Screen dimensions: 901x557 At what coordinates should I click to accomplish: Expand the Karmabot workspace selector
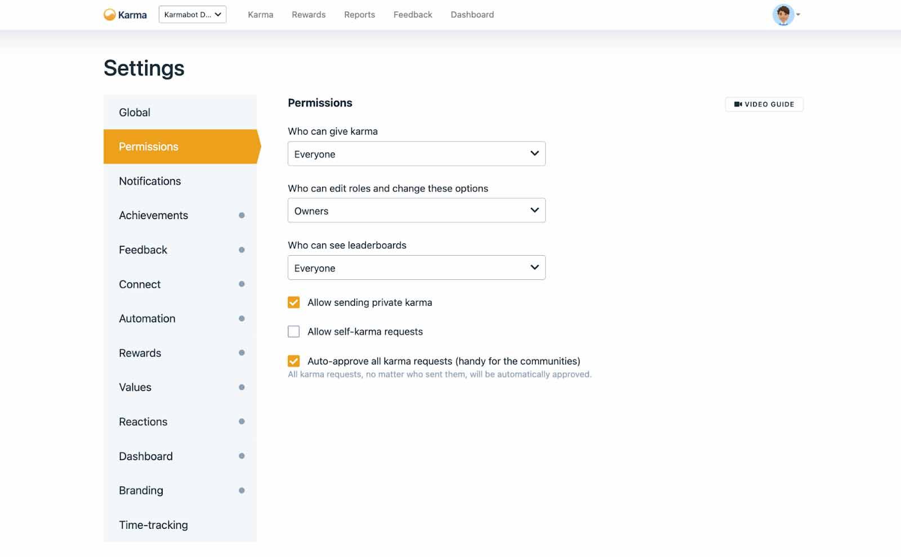pyautogui.click(x=192, y=15)
